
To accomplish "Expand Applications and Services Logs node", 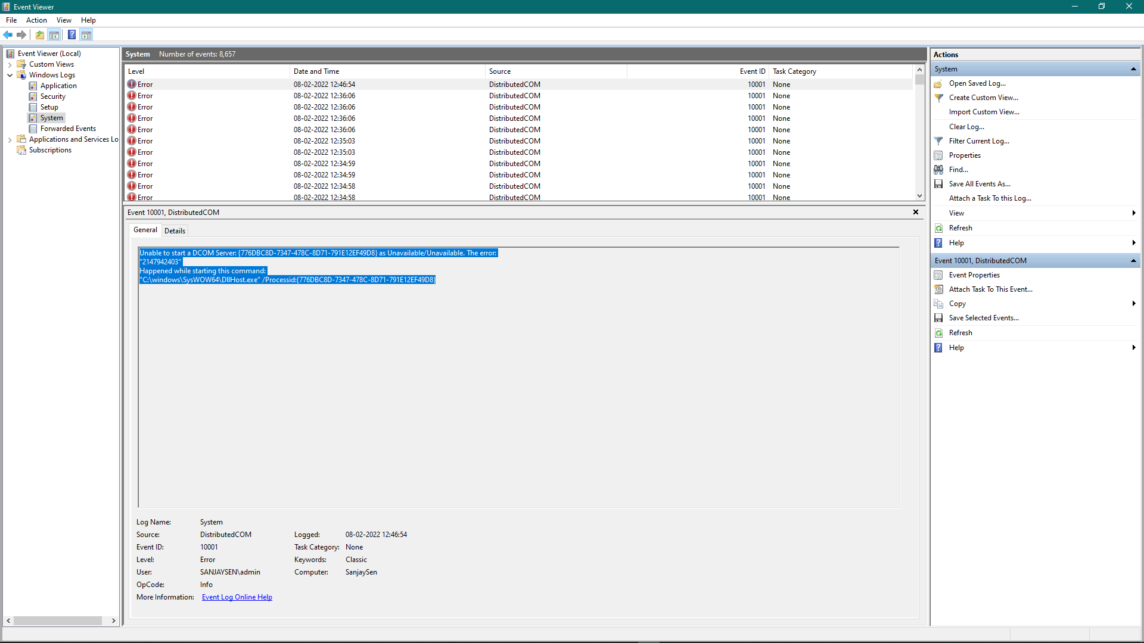I will coord(10,139).
